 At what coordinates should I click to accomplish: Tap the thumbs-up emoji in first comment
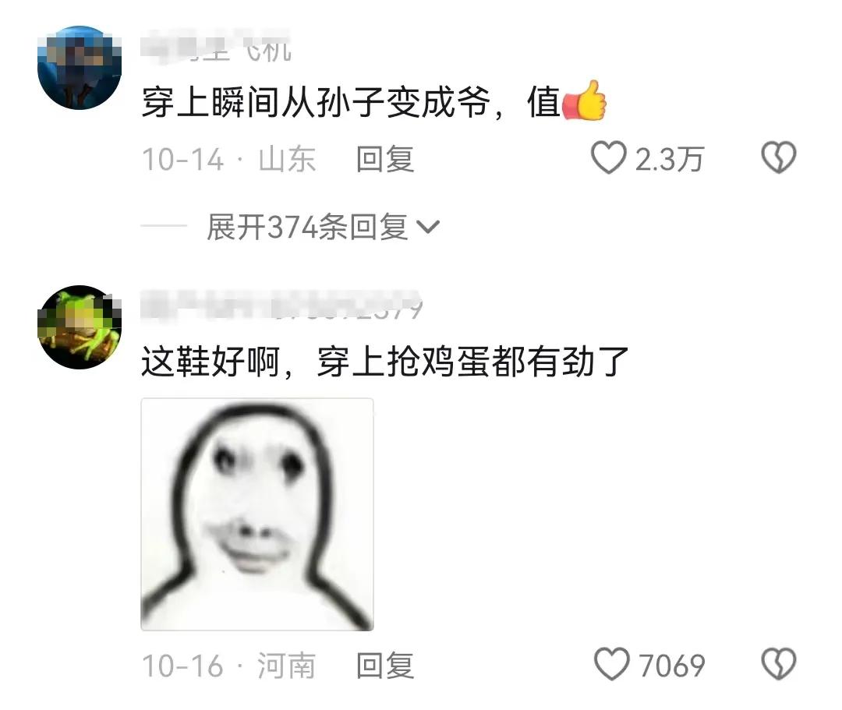coord(584,101)
